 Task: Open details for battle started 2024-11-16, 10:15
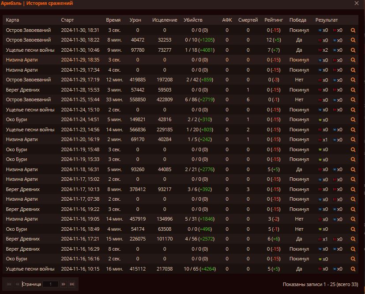353,269
